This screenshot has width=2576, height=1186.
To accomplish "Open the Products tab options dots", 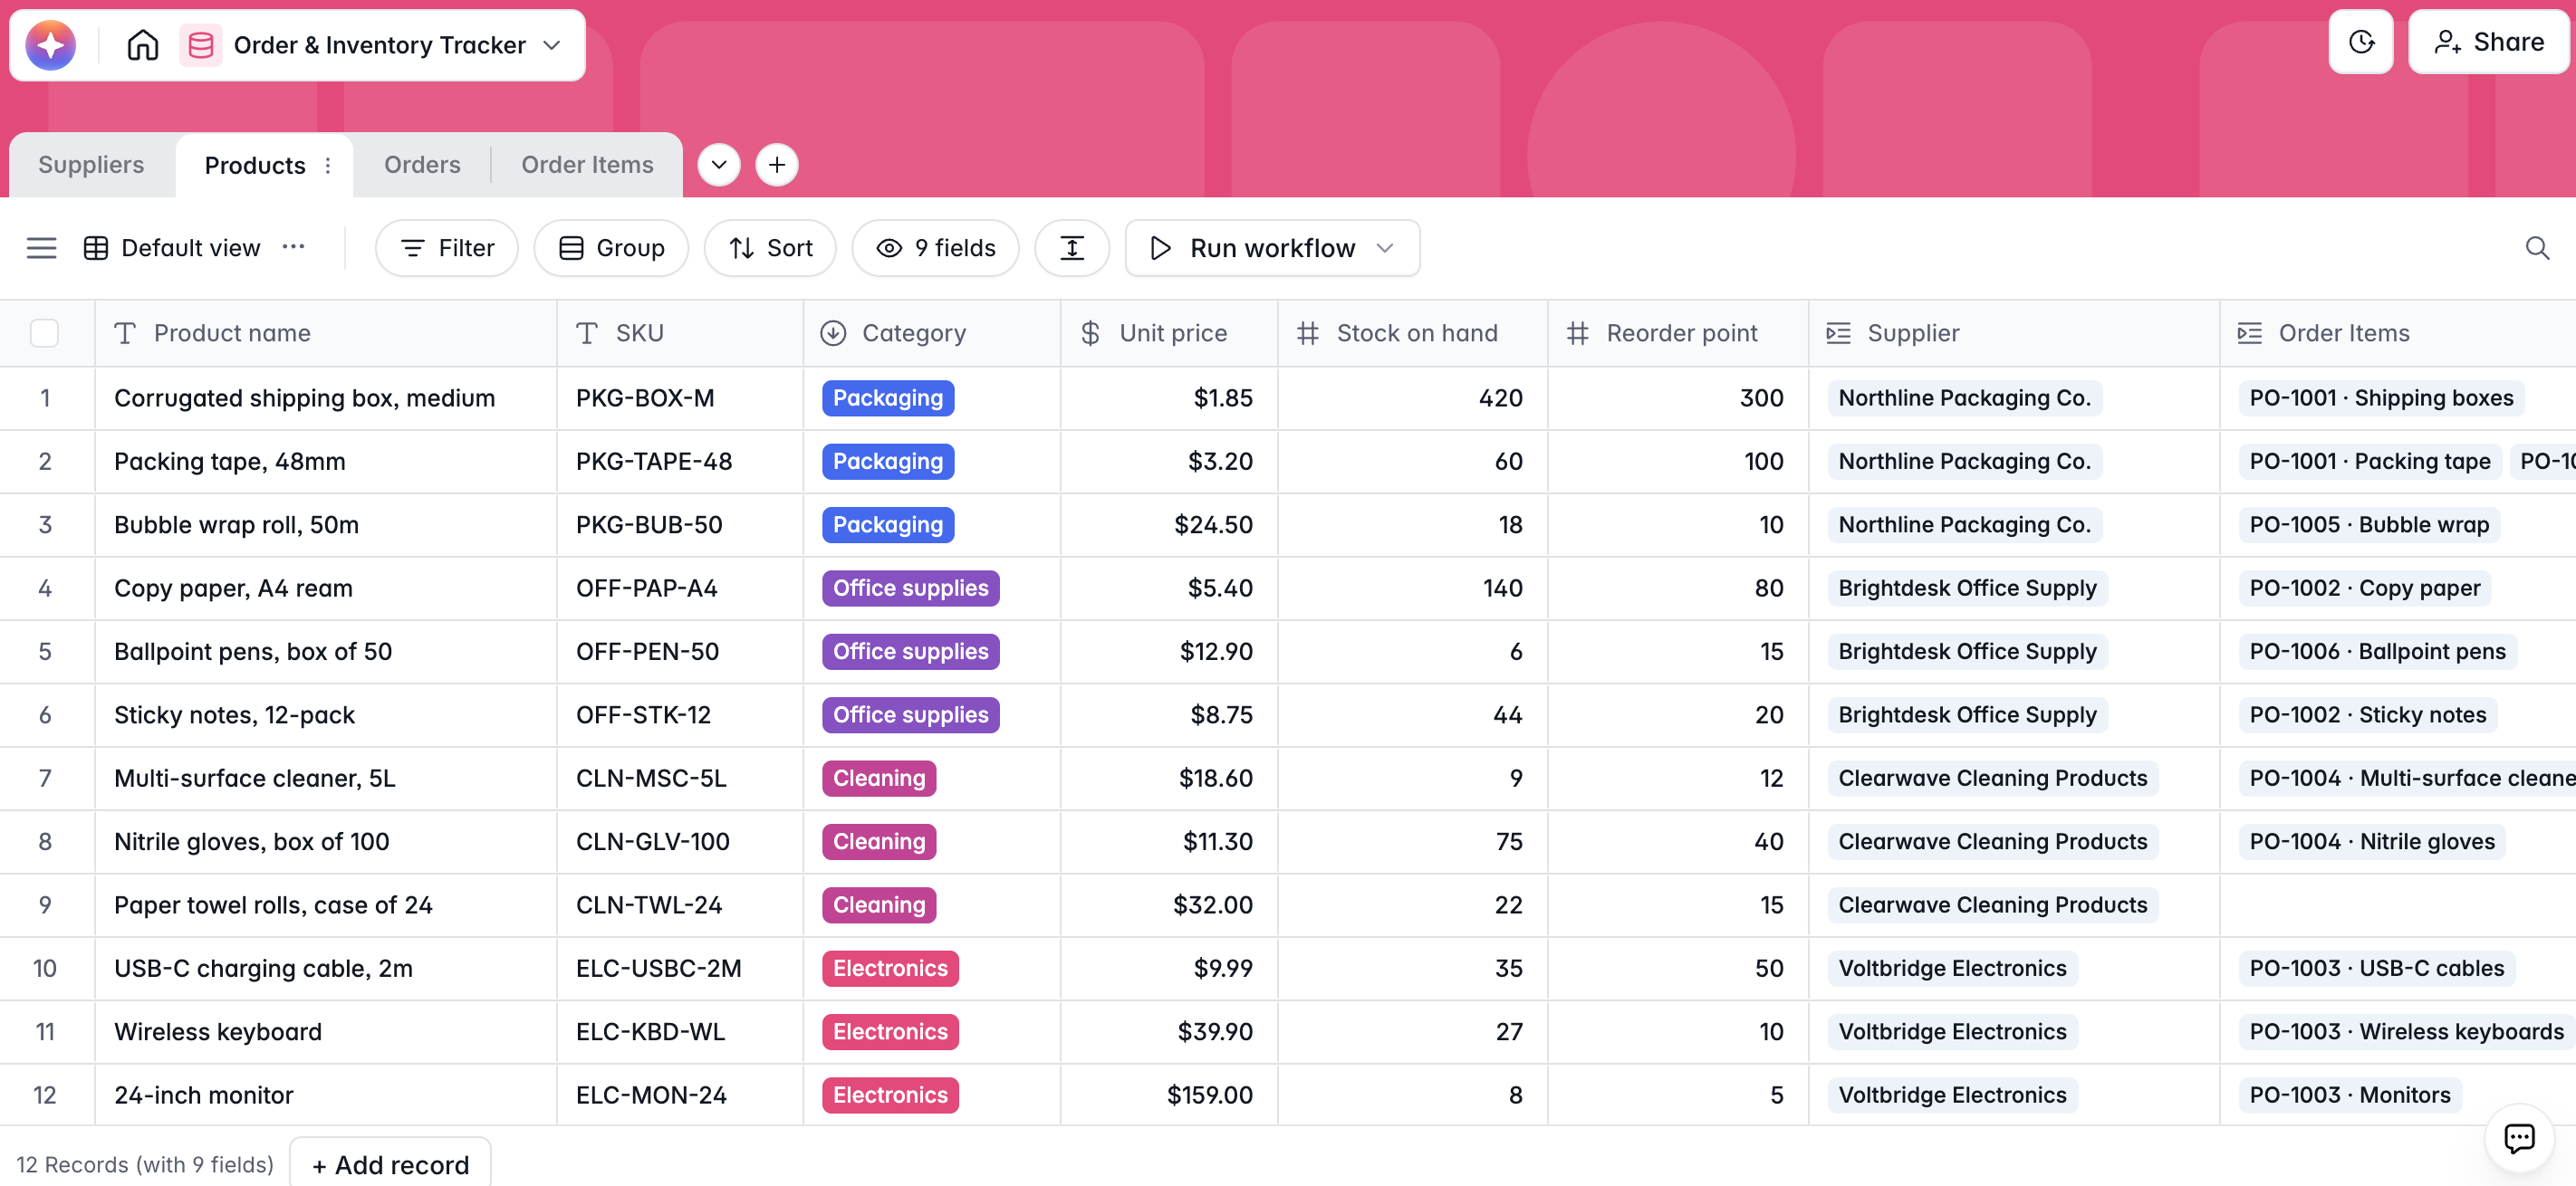I will click(x=328, y=166).
